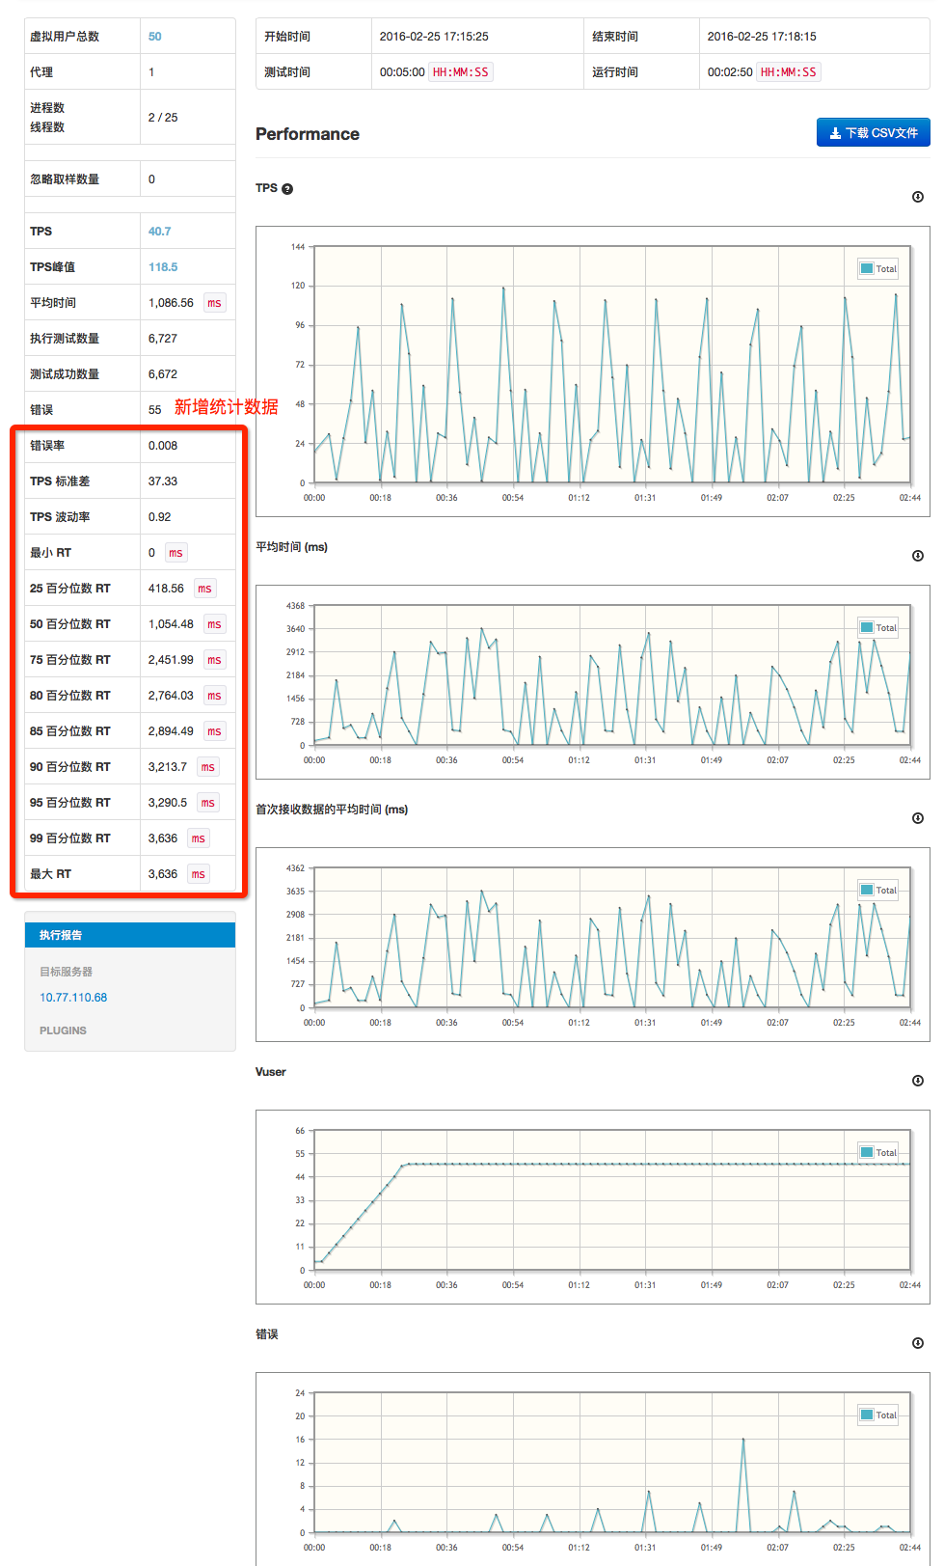Click the 75 百分位数 RT value 2,451.99
944x1566 pixels.
[x=171, y=660]
